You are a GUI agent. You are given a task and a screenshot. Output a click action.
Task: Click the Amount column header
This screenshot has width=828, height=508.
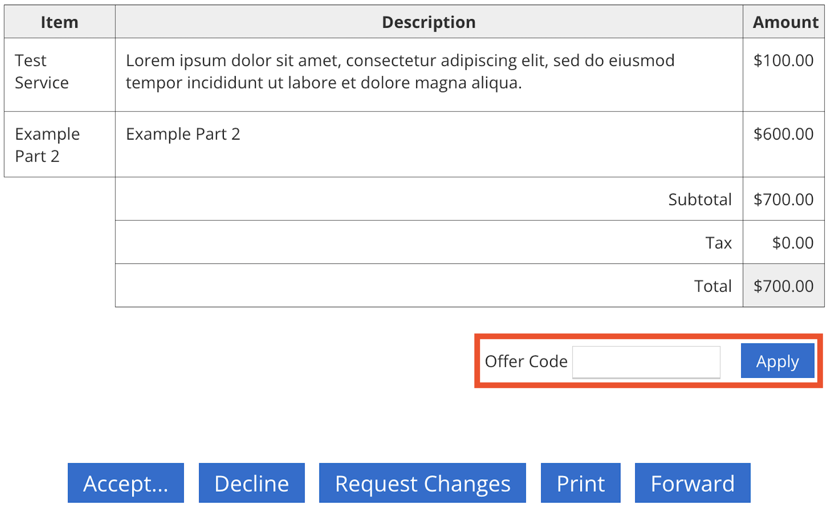(785, 22)
